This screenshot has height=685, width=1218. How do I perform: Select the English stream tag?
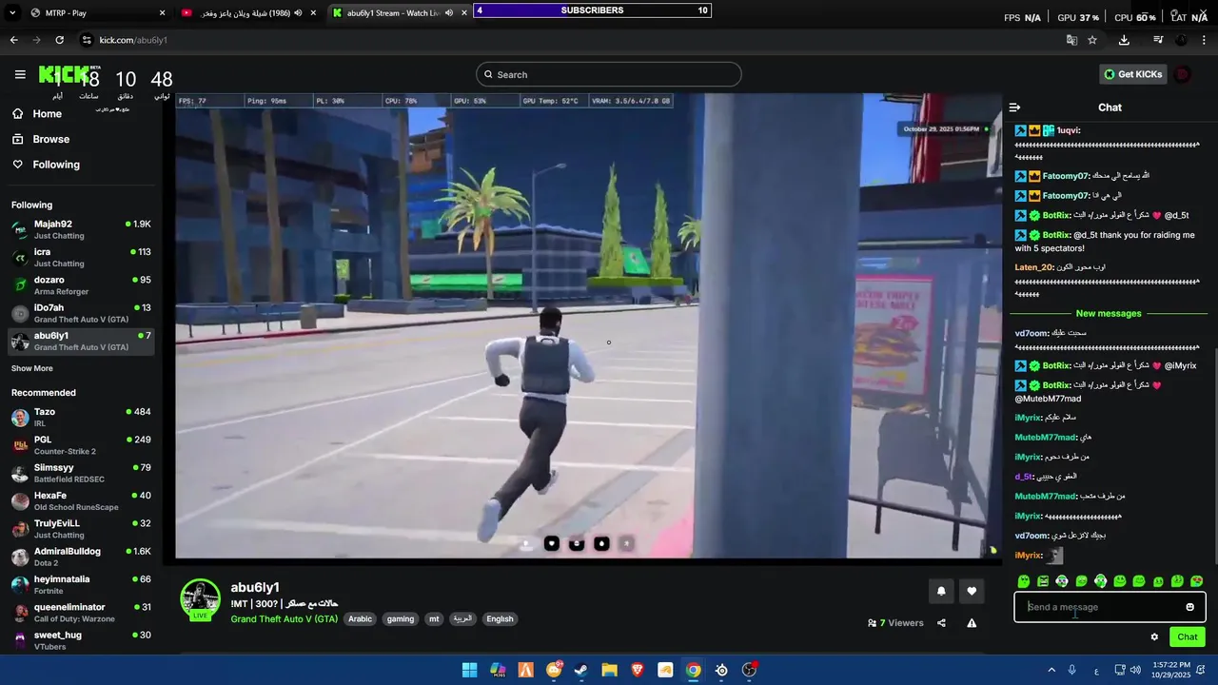(x=500, y=619)
